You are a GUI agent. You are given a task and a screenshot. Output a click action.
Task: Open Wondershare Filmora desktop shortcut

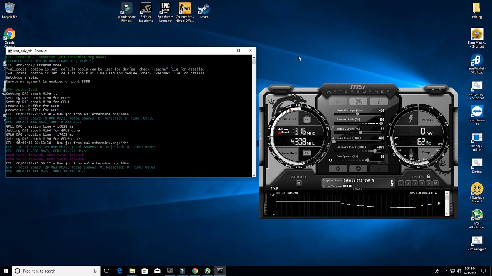126,12
